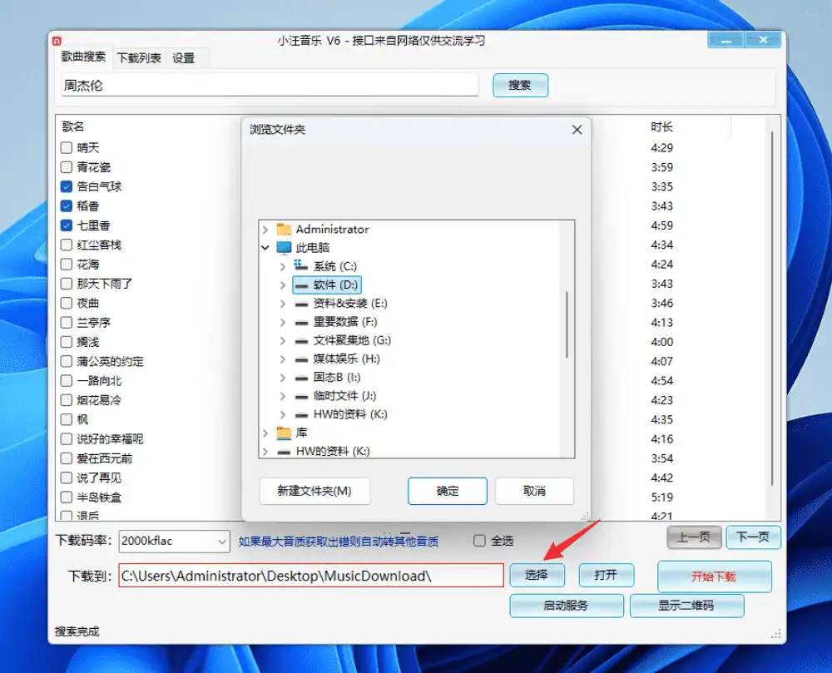Viewport: 832px width, 673px height.
Task: Expand the 系统 (C:) drive node
Action: [x=283, y=266]
